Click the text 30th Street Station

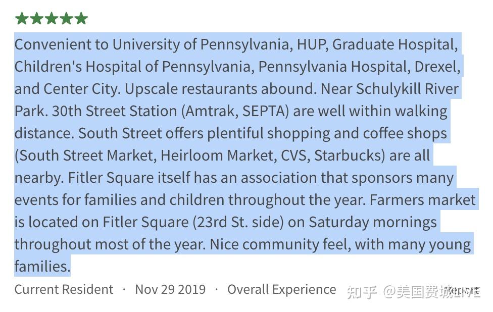[x=115, y=111]
